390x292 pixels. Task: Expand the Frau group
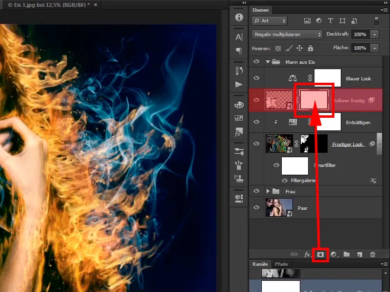tap(268, 191)
